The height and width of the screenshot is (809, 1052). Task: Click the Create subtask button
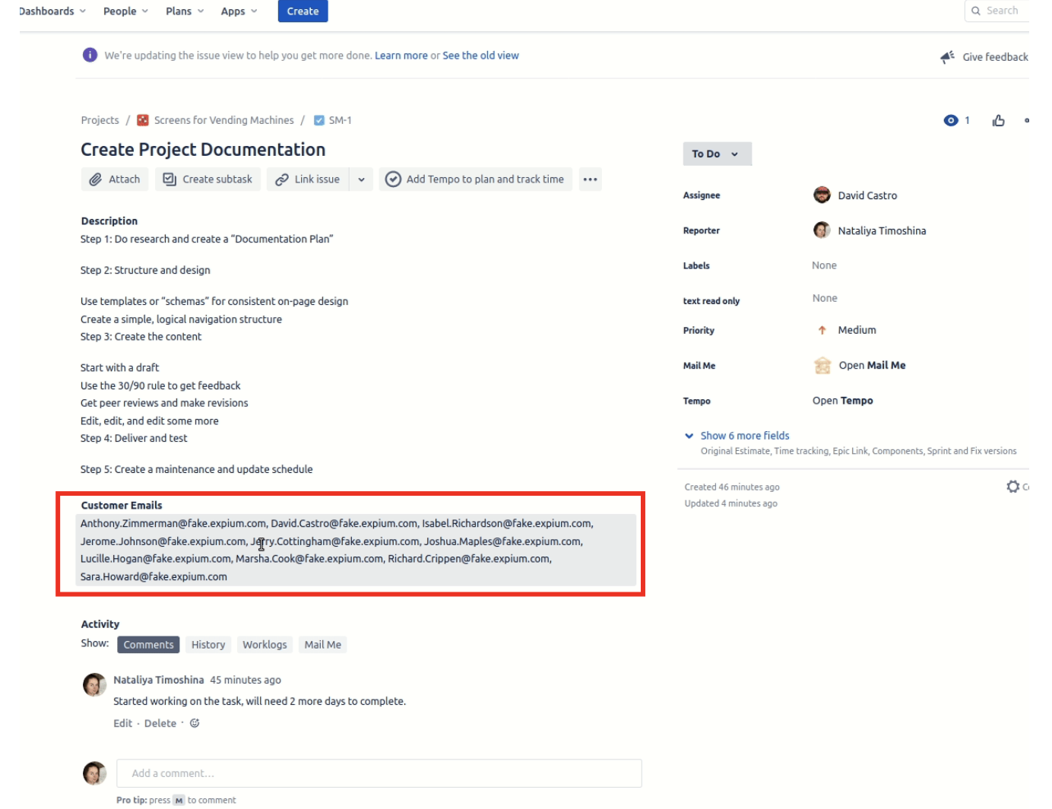tap(208, 179)
